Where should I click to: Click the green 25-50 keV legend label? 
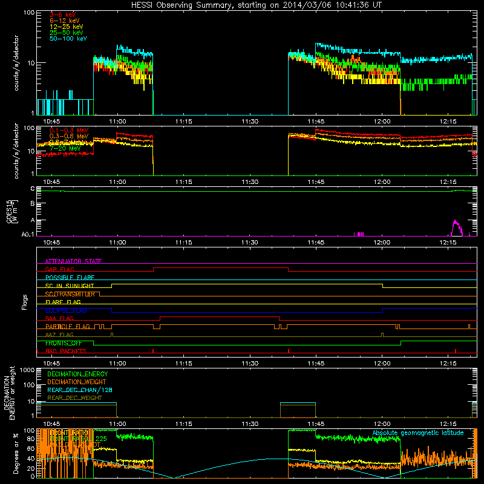[66, 33]
